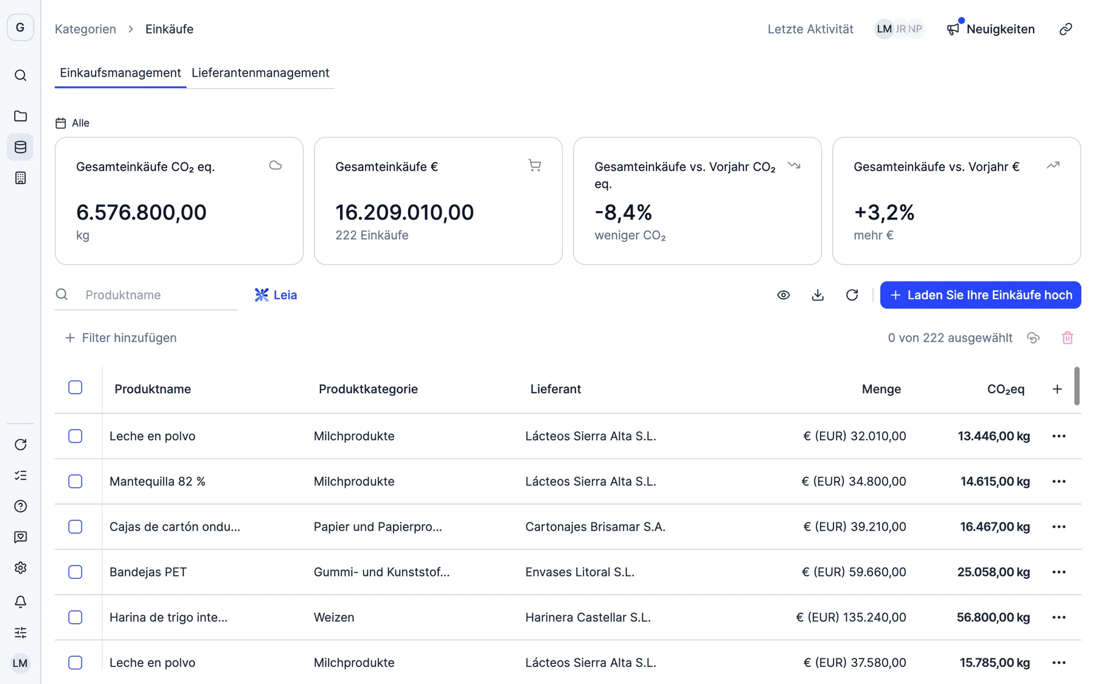Open the row options for Harina de trigo inte...
The image size is (1095, 684).
pyautogui.click(x=1058, y=618)
